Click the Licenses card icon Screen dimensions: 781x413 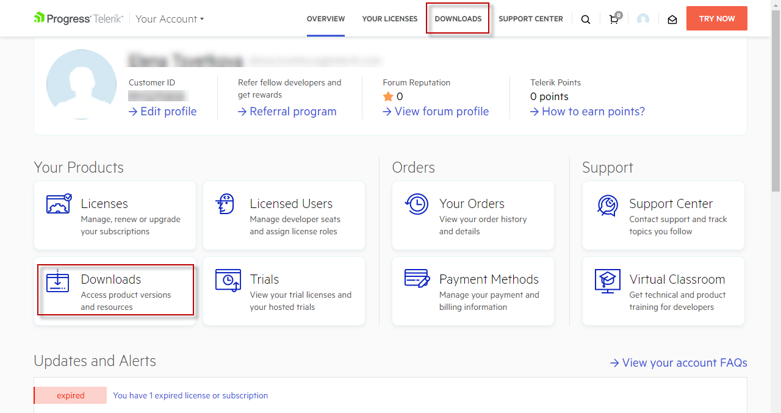pyautogui.click(x=59, y=204)
